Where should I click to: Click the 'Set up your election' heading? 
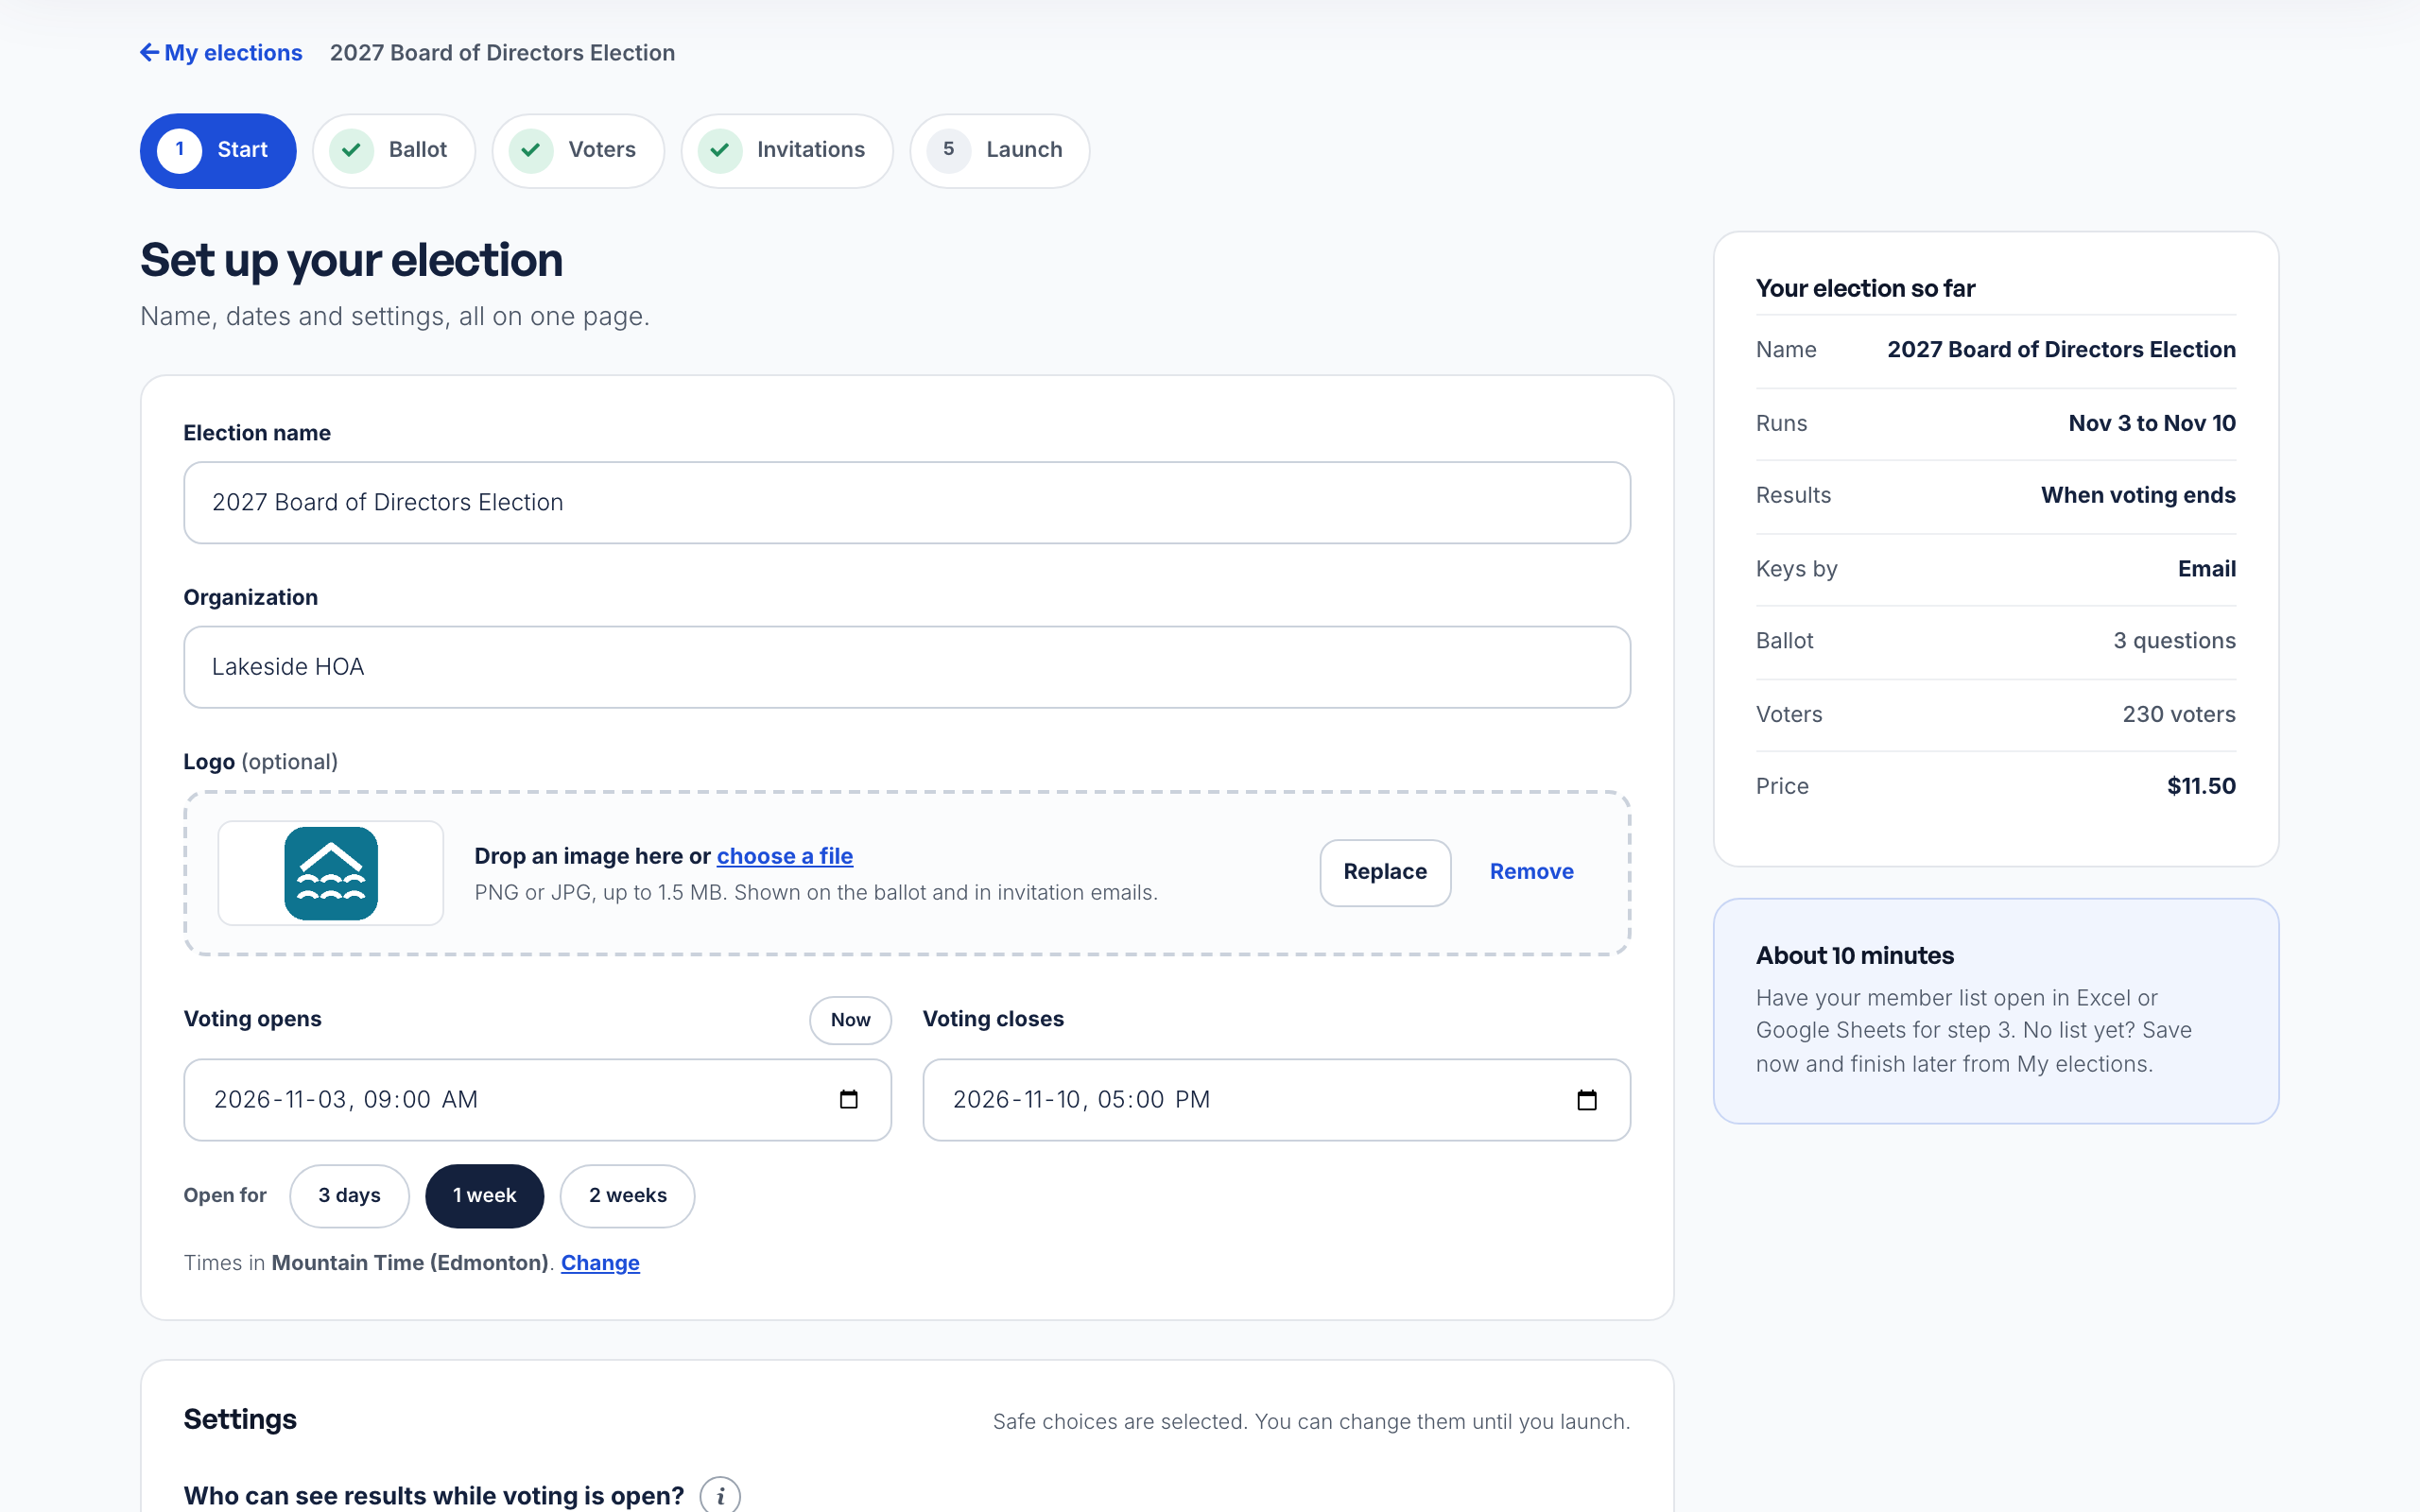[351, 260]
